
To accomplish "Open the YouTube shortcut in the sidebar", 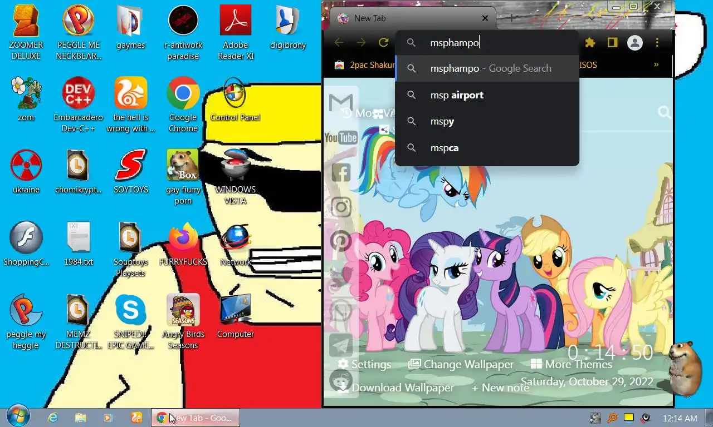I will pos(341,137).
